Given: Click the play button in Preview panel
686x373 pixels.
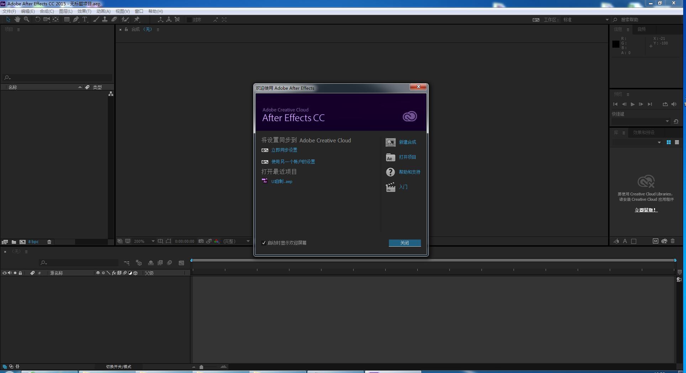Looking at the screenshot, I should pyautogui.click(x=632, y=104).
